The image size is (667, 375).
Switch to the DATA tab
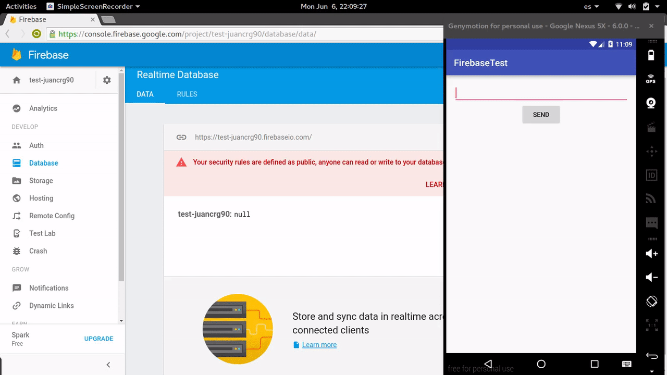[x=145, y=94]
